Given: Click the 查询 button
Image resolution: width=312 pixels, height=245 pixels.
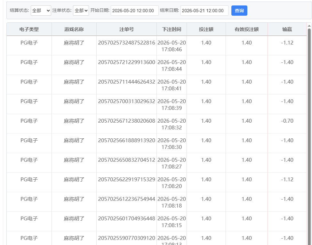Looking at the screenshot, I should (239, 11).
